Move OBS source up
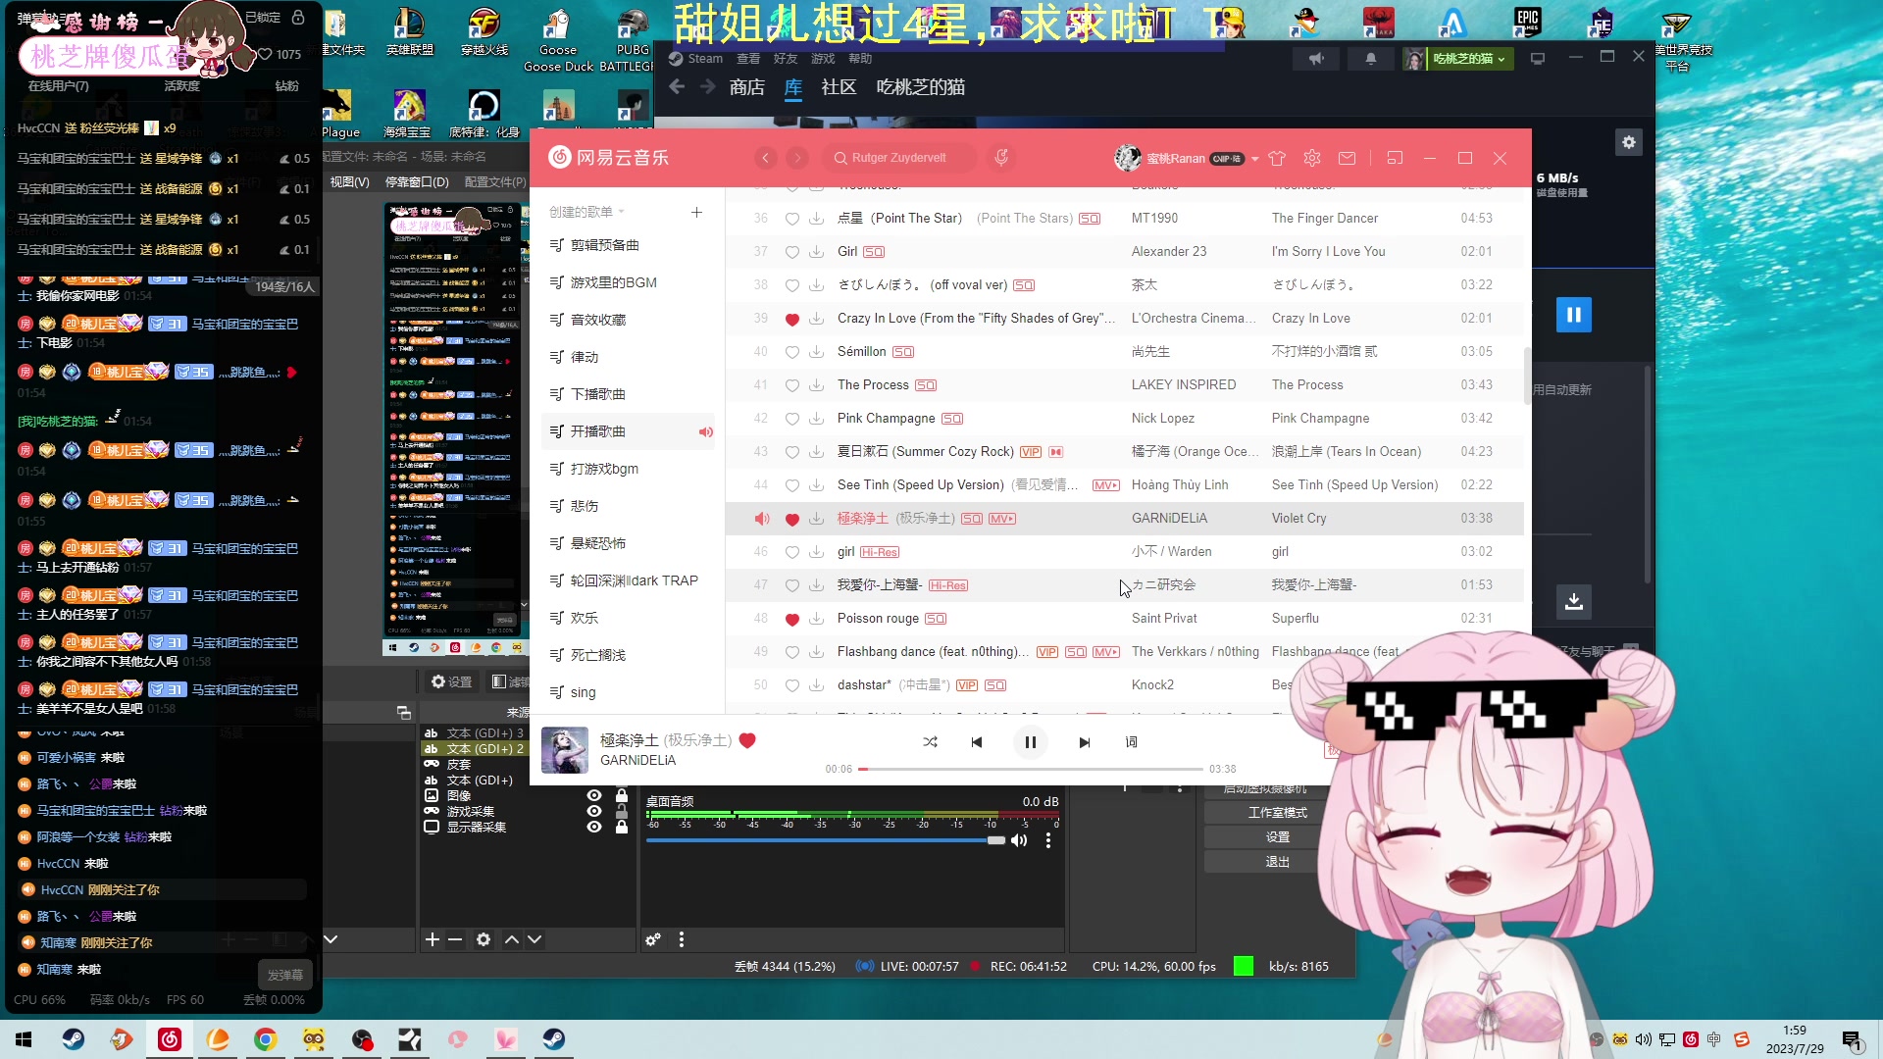1883x1059 pixels. coord(512,939)
